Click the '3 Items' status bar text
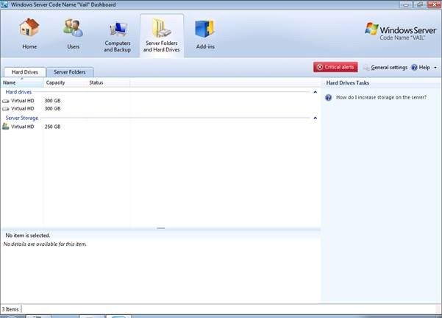 coord(10,310)
